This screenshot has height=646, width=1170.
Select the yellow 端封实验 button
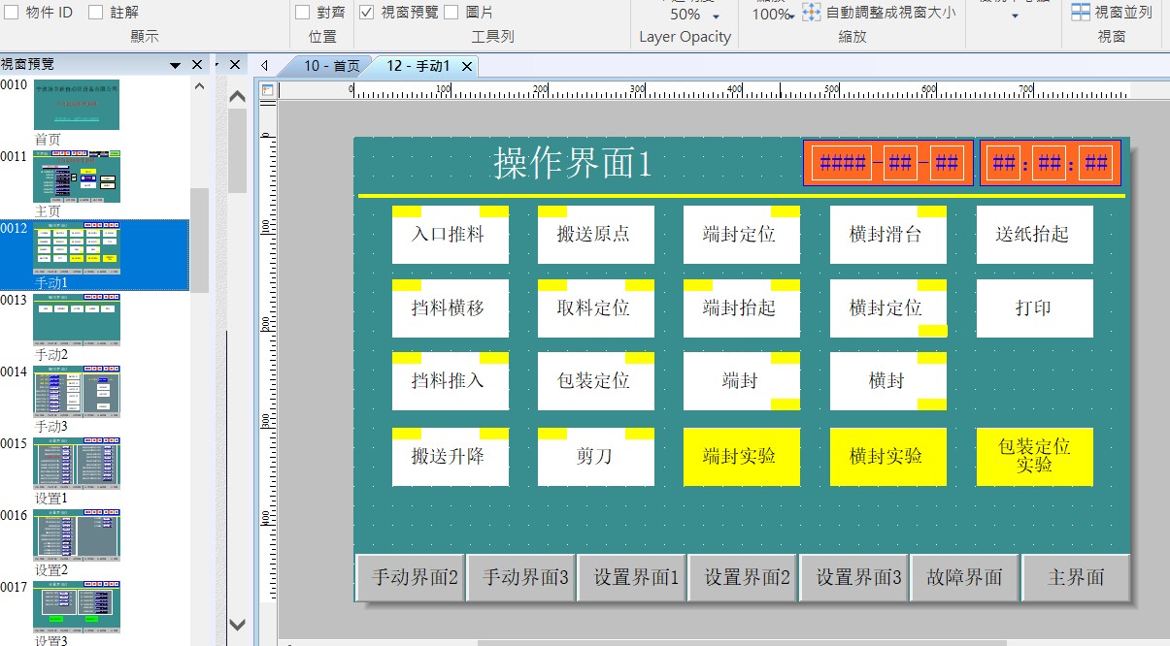point(741,457)
